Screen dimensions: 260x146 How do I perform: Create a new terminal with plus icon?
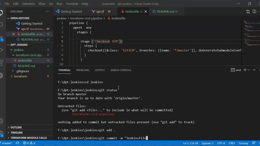click(245, 70)
